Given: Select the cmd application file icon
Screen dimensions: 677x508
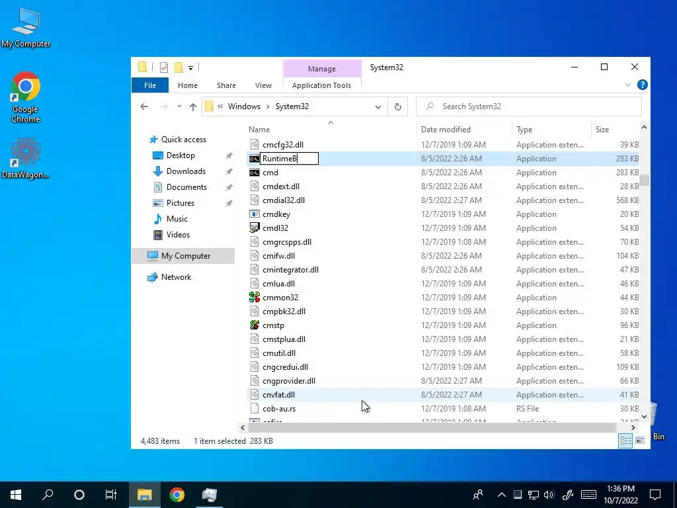Looking at the screenshot, I should [x=255, y=173].
